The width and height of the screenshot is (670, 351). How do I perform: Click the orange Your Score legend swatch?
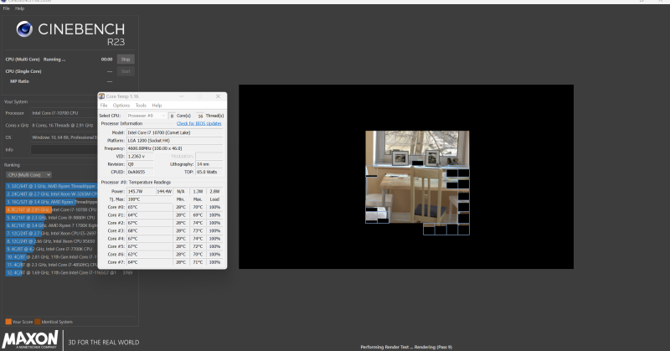[8, 321]
